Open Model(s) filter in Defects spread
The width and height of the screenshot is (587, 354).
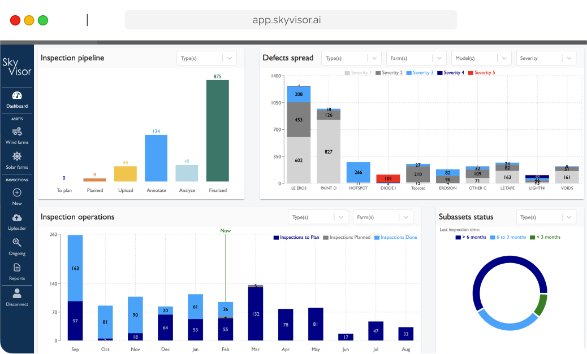(481, 58)
